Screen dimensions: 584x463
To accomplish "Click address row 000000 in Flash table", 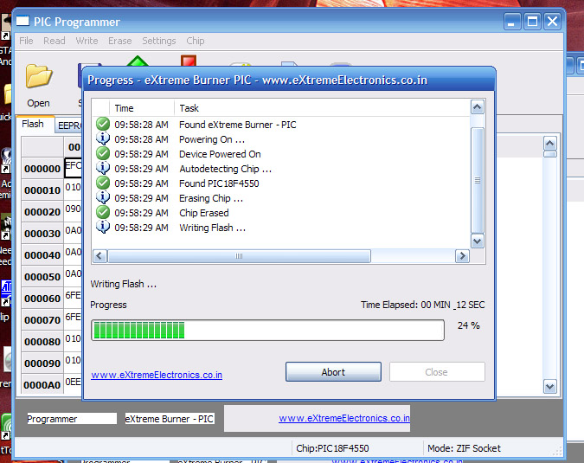I will point(42,169).
